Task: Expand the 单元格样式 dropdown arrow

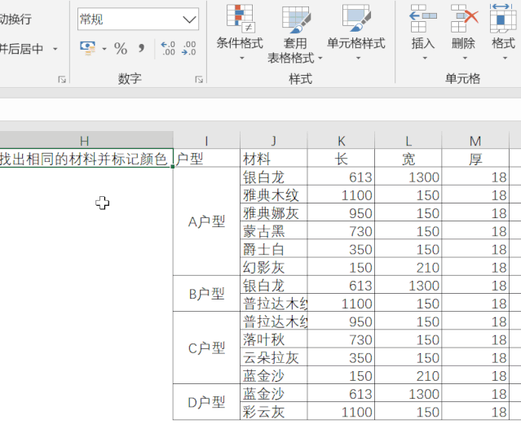Action: pos(358,58)
